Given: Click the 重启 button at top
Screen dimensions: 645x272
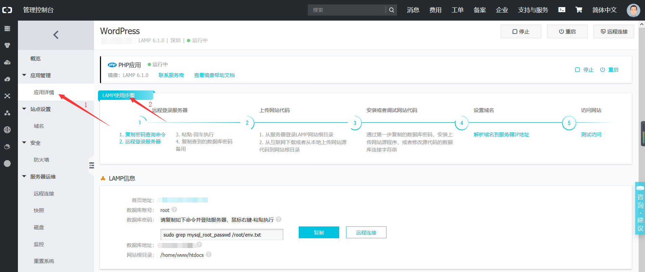Looking at the screenshot, I should [x=567, y=31].
